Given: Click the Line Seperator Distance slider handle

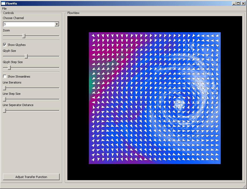Looking at the screenshot, I should click(x=4, y=110).
